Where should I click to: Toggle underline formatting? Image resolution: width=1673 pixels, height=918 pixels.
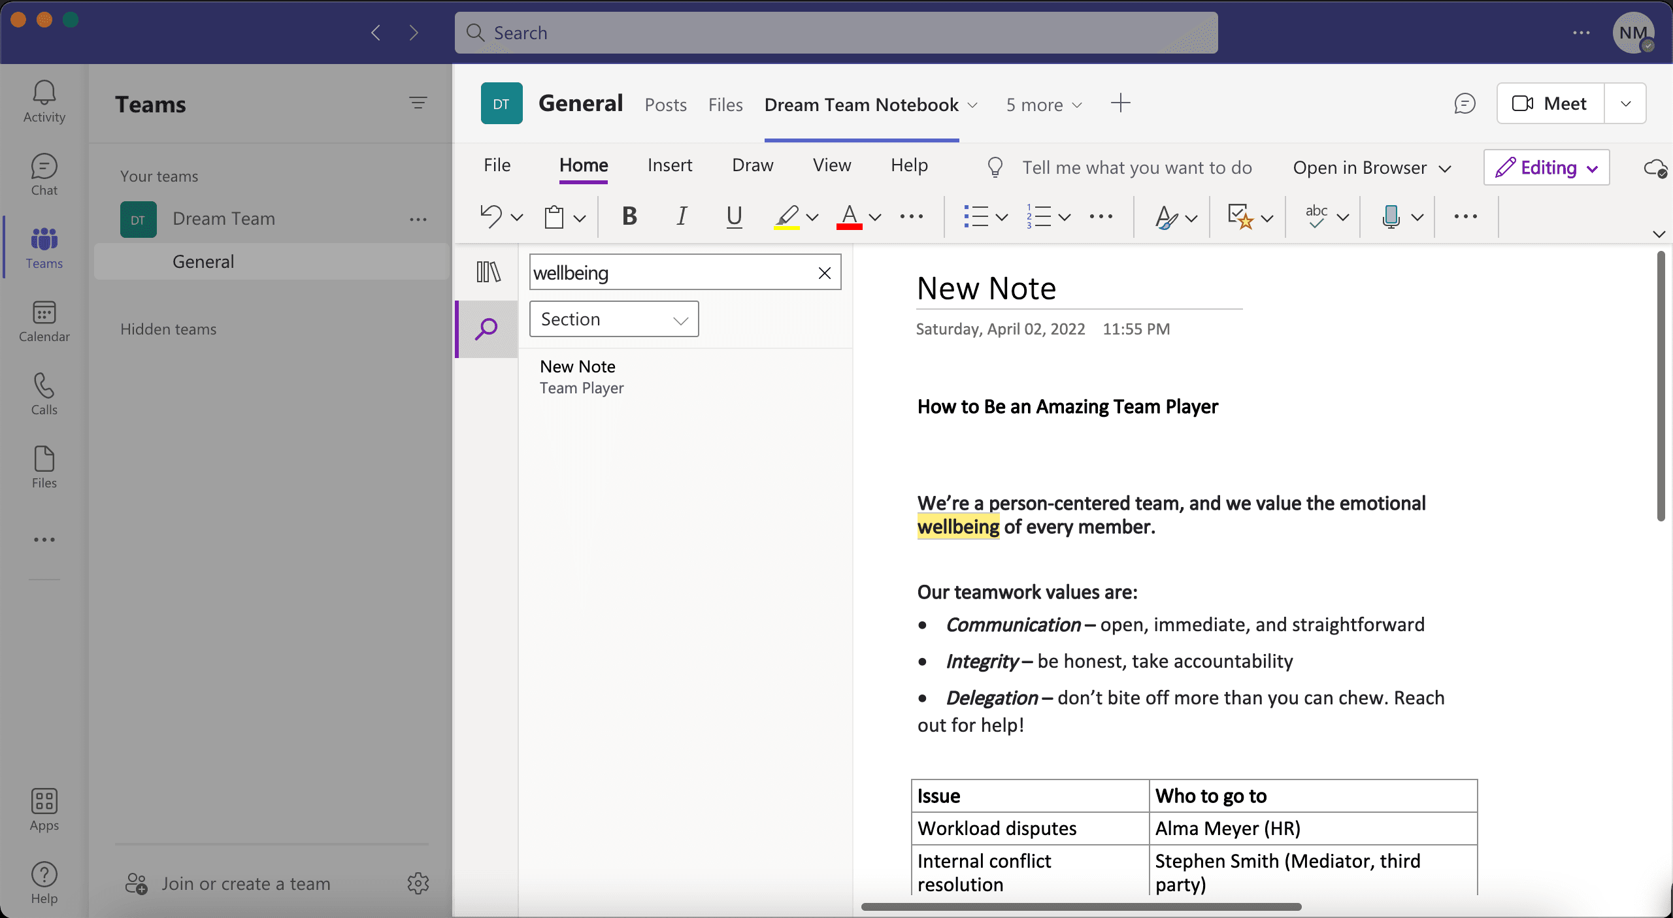coord(734,216)
